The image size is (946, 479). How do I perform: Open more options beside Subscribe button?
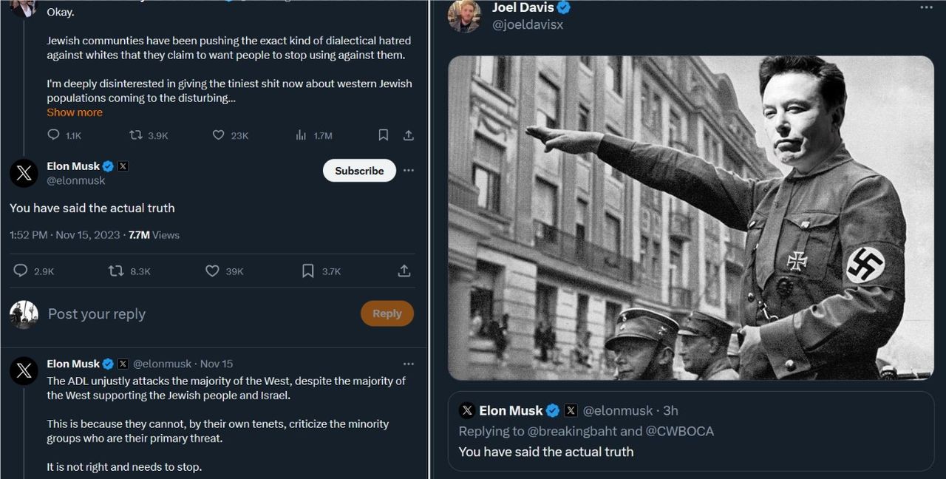pos(409,171)
